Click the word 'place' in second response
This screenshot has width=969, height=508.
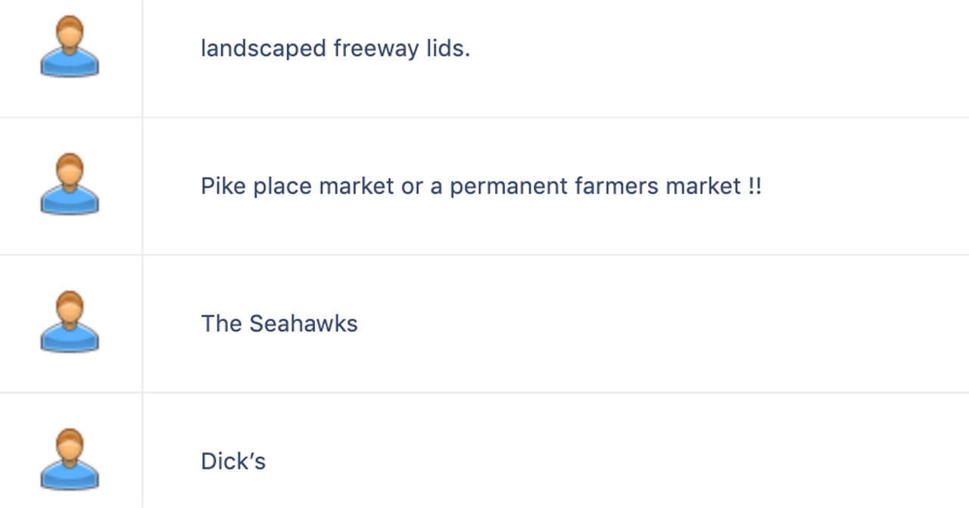[x=282, y=186]
